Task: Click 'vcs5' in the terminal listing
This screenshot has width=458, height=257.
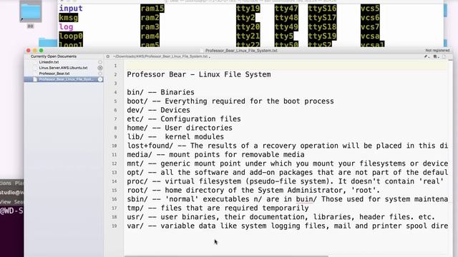Action: 370,9
